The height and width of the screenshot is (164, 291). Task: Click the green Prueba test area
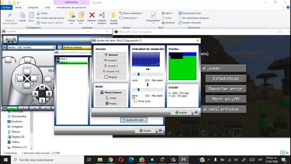pyautogui.click(x=182, y=66)
